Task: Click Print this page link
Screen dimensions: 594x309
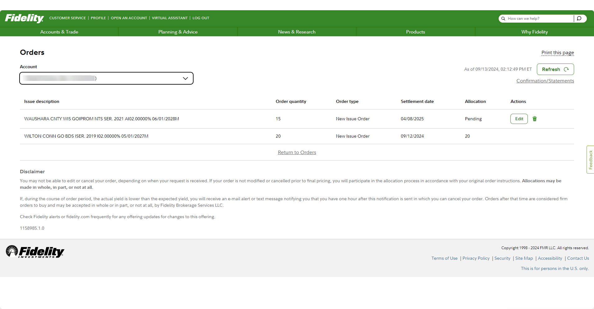Action: [557, 53]
